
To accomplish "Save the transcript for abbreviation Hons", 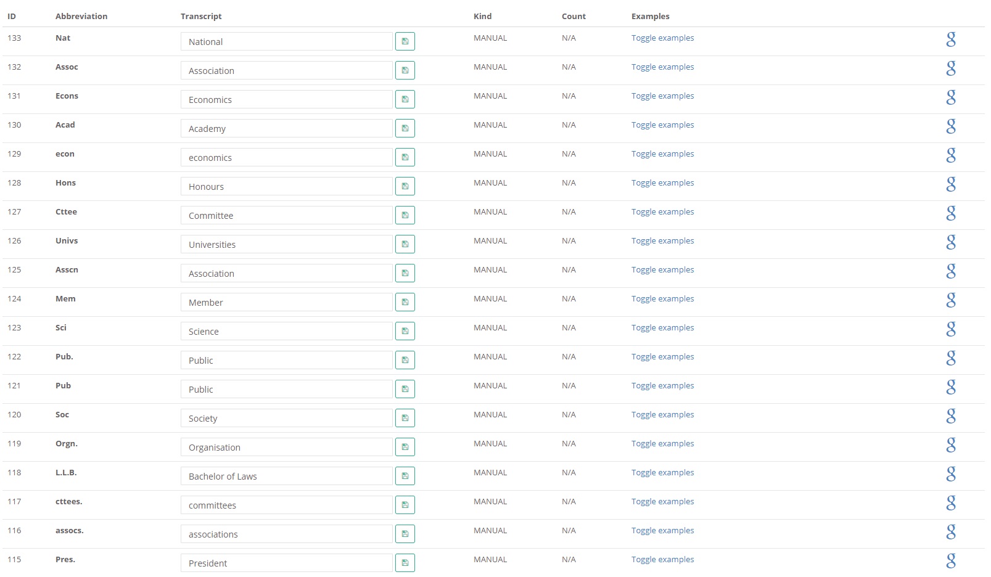I will point(405,186).
